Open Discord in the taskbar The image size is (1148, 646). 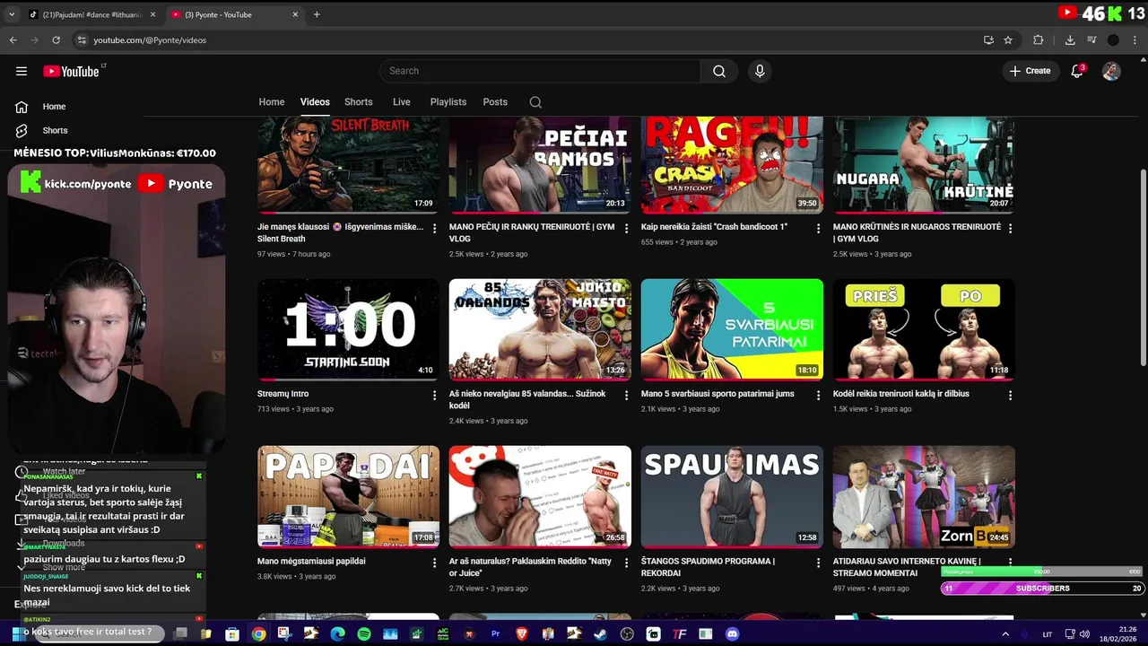pos(732,633)
